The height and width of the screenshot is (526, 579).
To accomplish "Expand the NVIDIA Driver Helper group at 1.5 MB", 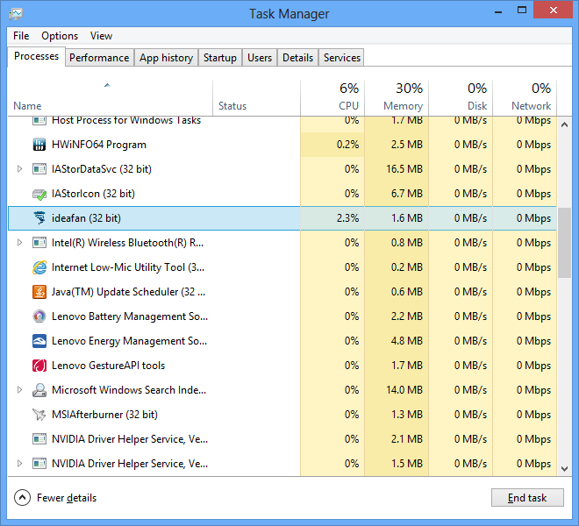I will click(x=19, y=463).
